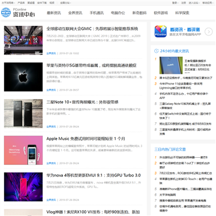Click the round arrow beside the app promo
Image resolution: width=216 pixels, height=216 pixels.
209,32
